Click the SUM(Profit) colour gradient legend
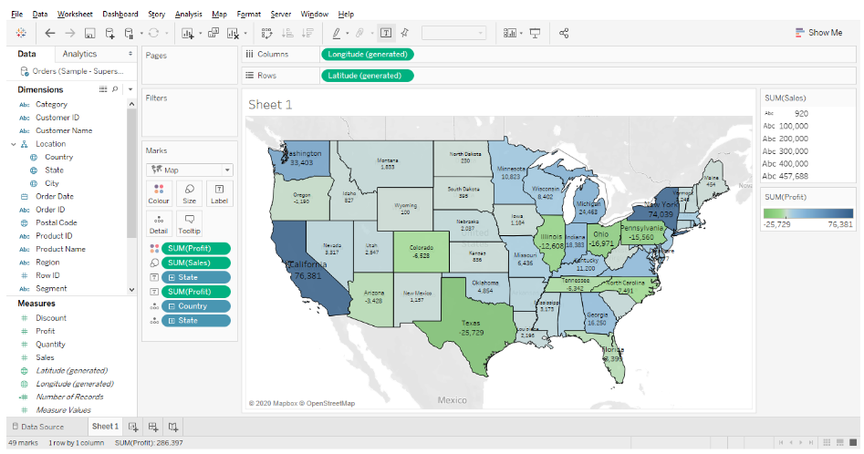This screenshot has width=864, height=454. point(807,213)
